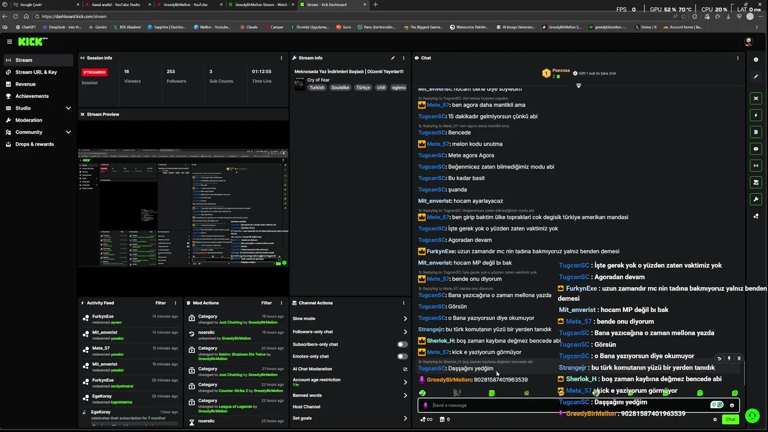Click the lightning bolt icon in right sidebar
The height and width of the screenshot is (432, 768).
pos(755,115)
